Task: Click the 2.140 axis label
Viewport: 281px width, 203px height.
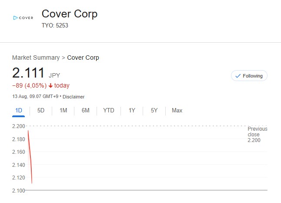Action: point(19,165)
